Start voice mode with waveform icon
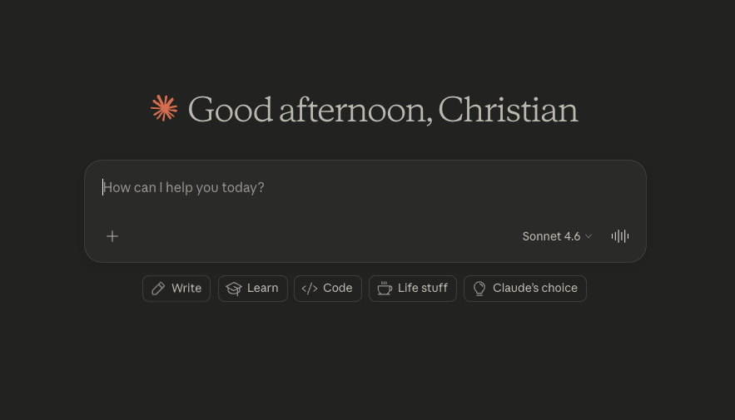This screenshot has width=735, height=420. click(x=620, y=236)
